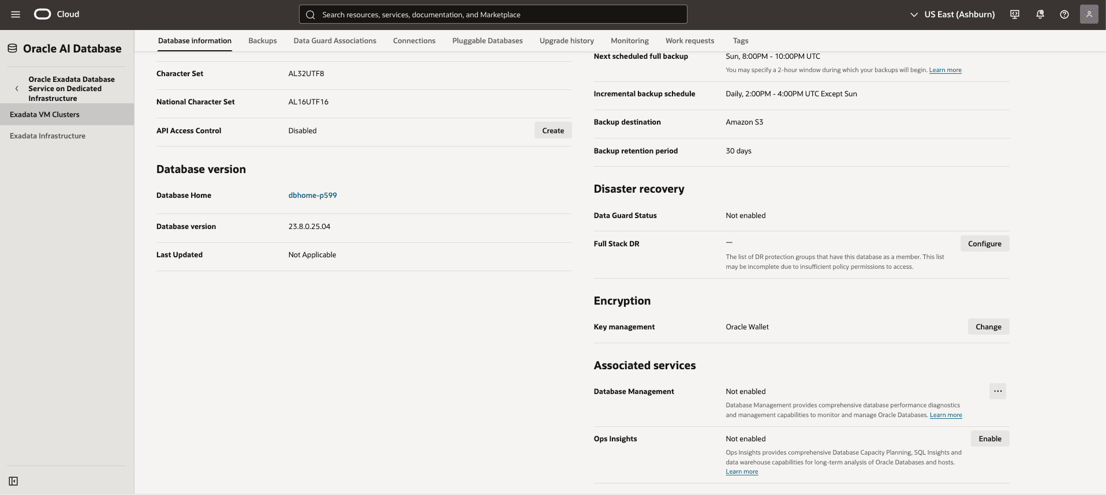Open Learn more link about backup window
Viewport: 1106px width, 495px height.
946,70
